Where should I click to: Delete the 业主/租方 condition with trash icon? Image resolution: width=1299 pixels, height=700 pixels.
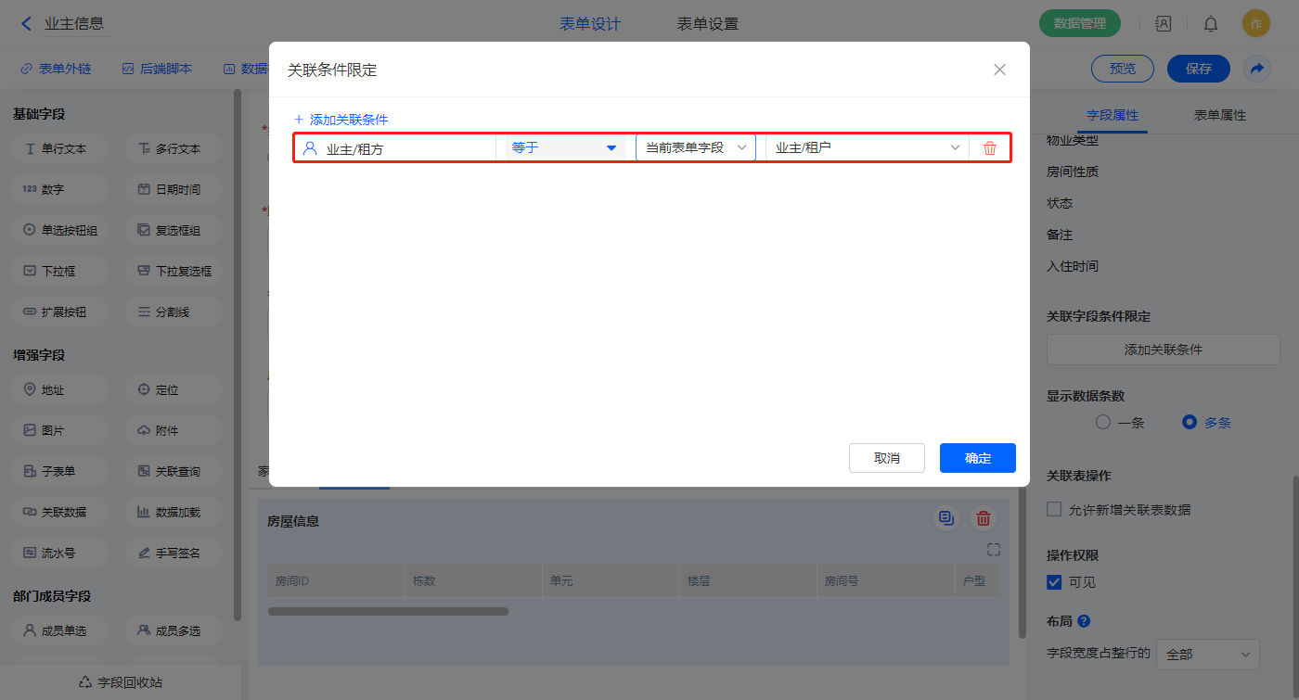989,148
